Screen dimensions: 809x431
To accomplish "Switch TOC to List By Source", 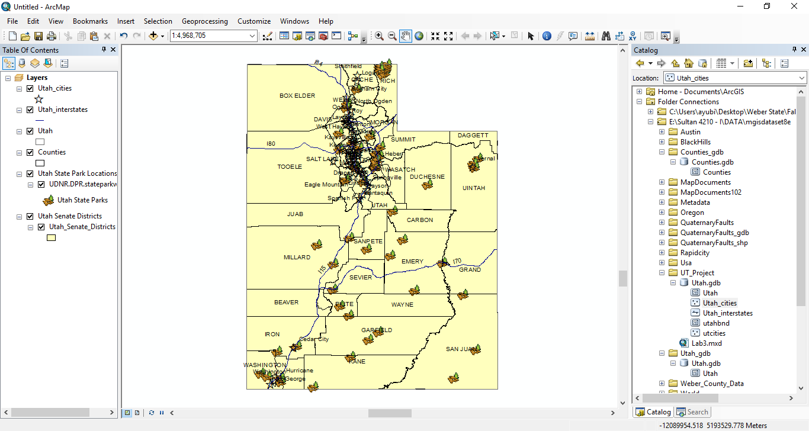I will pos(22,63).
